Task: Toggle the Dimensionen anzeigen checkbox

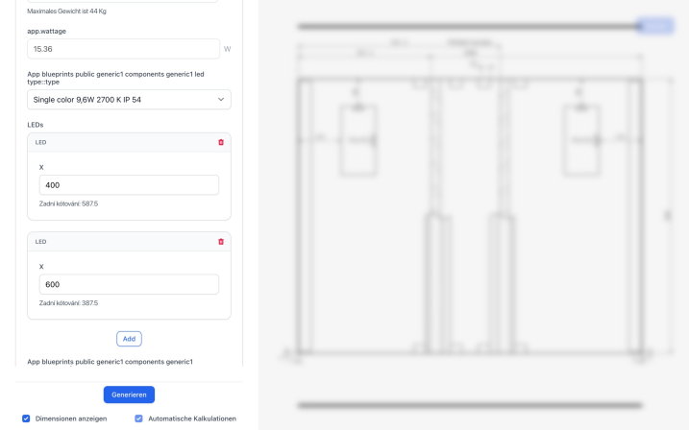Action: coord(26,418)
